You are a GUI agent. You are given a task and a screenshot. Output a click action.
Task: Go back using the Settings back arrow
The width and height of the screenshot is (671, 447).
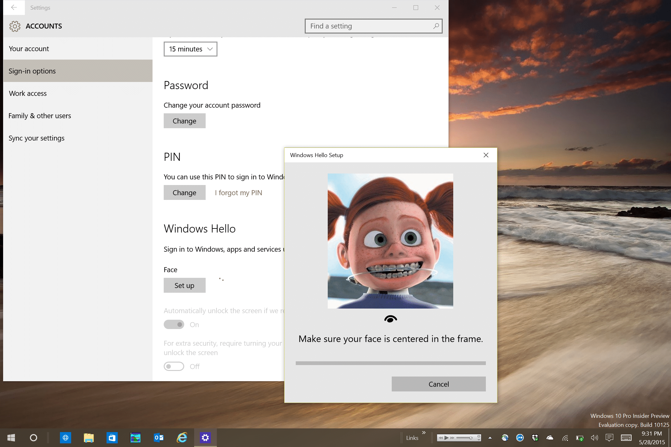(14, 7)
